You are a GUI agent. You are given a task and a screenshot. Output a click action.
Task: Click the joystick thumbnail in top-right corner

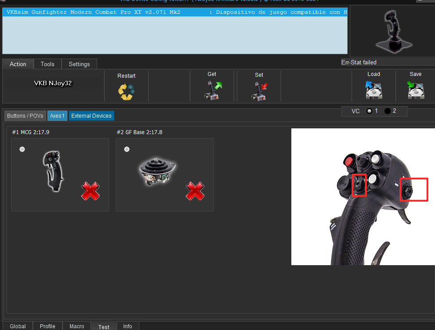pyautogui.click(x=391, y=31)
